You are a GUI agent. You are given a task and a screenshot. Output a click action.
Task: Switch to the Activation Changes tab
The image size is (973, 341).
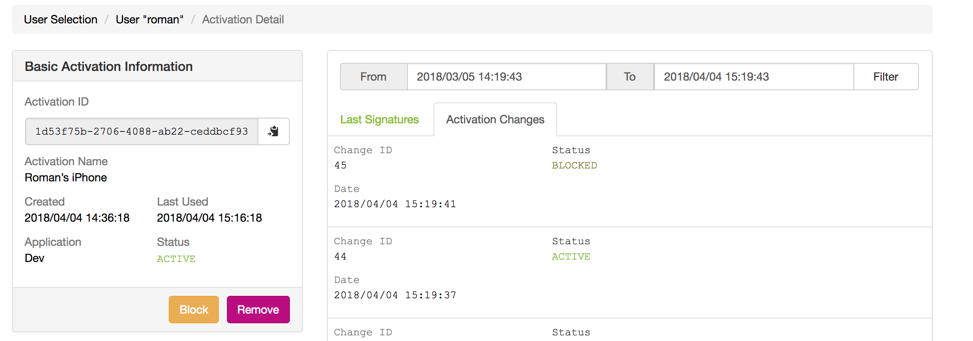point(495,119)
